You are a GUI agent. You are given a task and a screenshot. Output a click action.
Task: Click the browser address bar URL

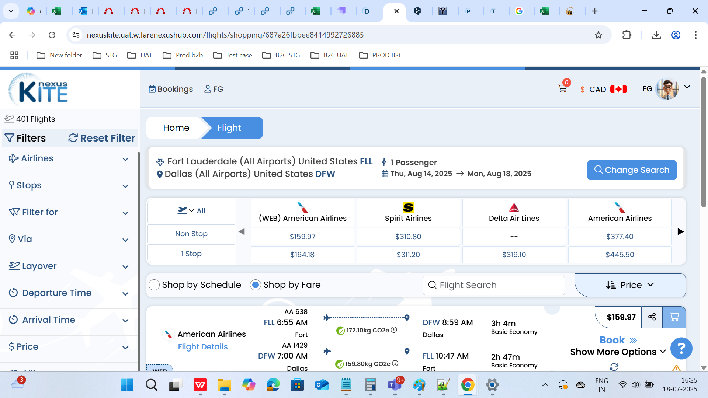(225, 35)
